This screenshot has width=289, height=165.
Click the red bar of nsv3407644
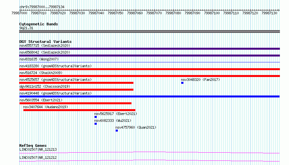coord(79,110)
